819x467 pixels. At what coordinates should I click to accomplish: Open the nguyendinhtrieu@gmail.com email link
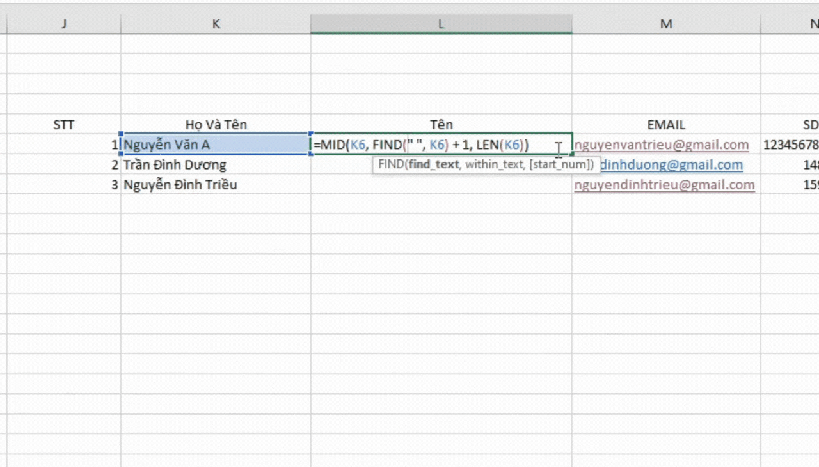664,185
